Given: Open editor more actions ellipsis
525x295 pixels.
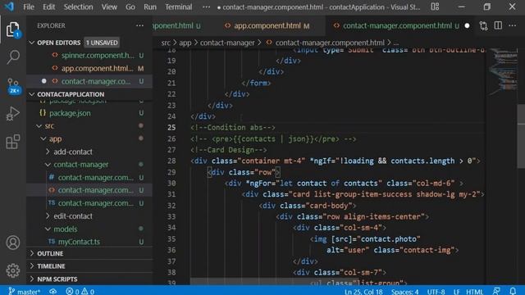Looking at the screenshot, I should pos(512,25).
